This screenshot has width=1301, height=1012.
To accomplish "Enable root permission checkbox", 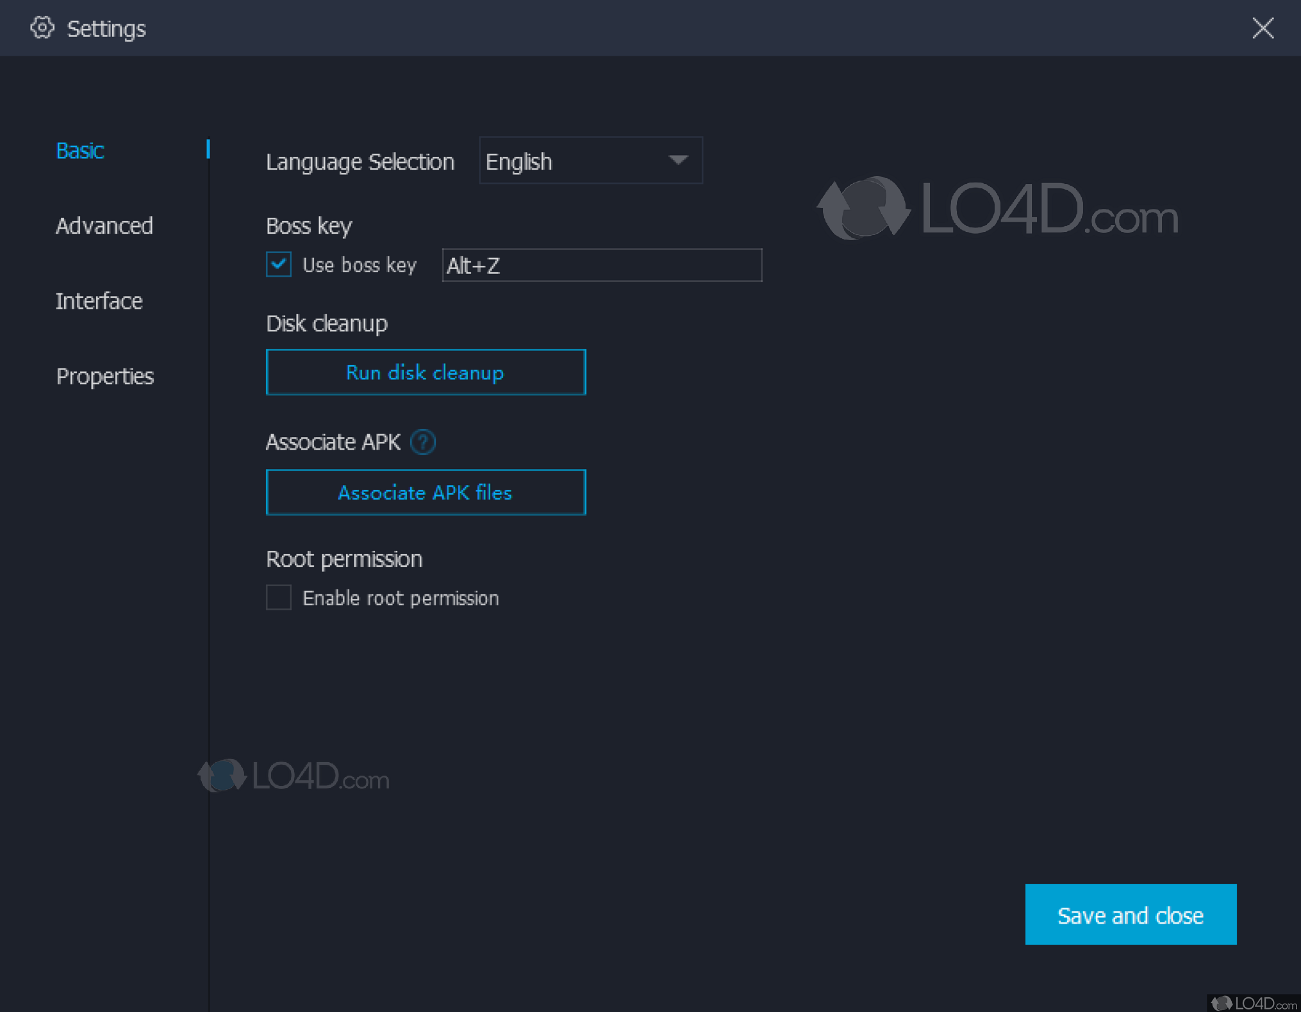I will coord(279,598).
